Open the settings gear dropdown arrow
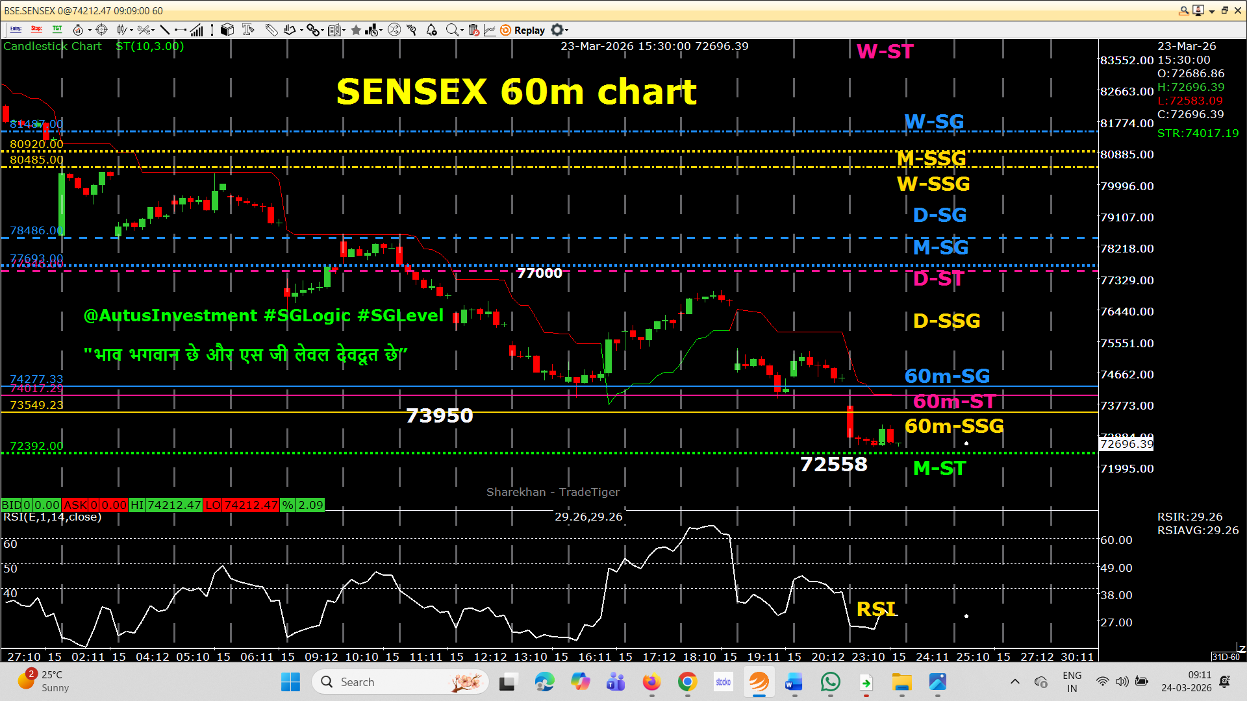Viewport: 1247px width, 701px height. tap(566, 30)
